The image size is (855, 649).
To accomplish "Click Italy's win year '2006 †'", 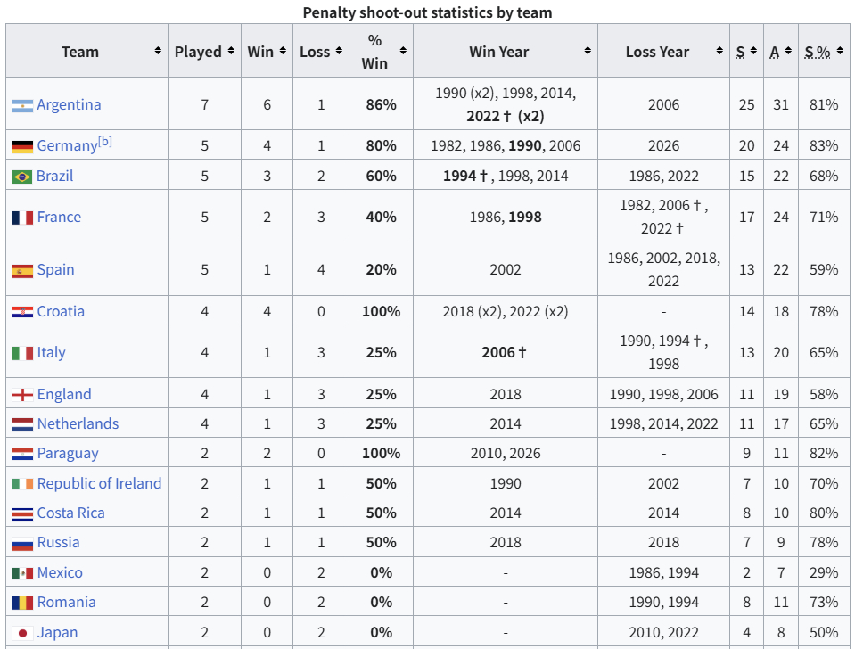I will click(x=504, y=353).
